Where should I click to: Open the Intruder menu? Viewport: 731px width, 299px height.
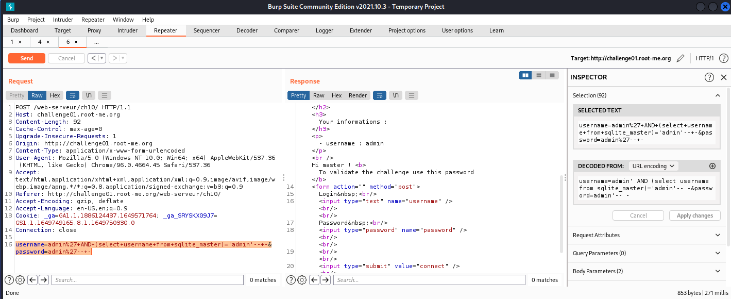63,20
